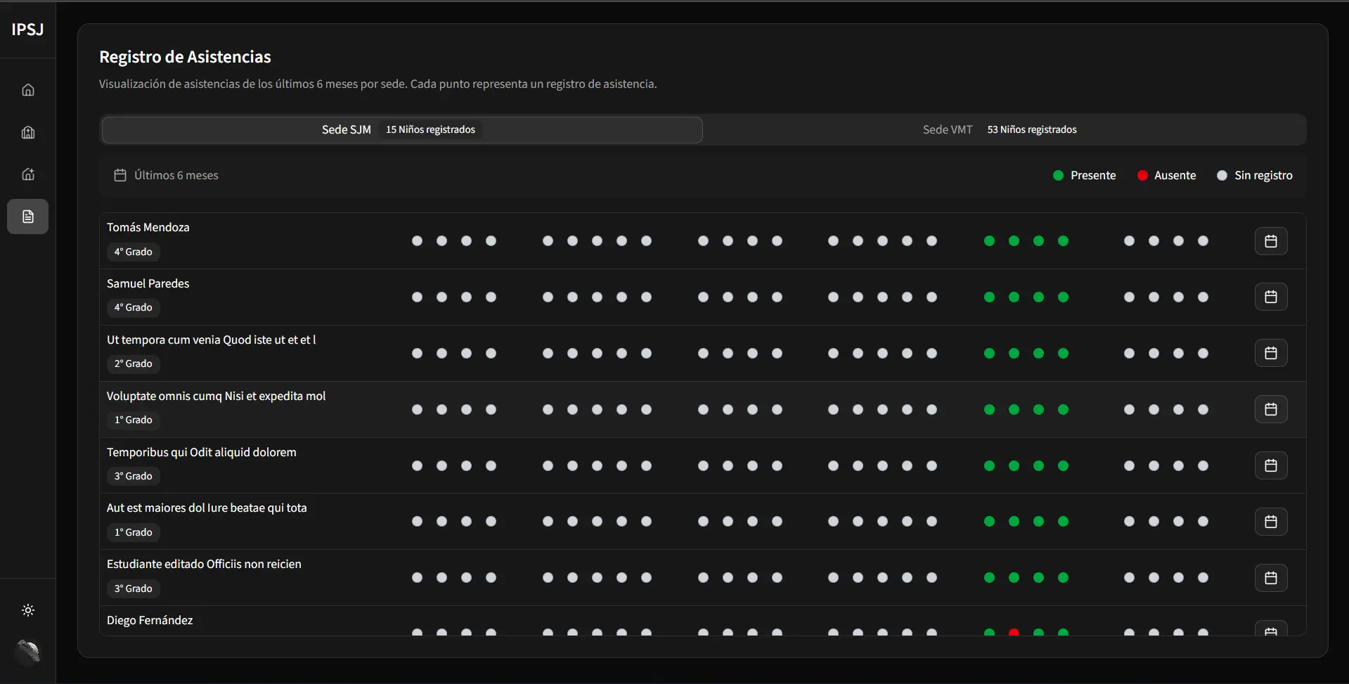The width and height of the screenshot is (1349, 684).
Task: Open the document records sidebar icon
Action: 28,217
